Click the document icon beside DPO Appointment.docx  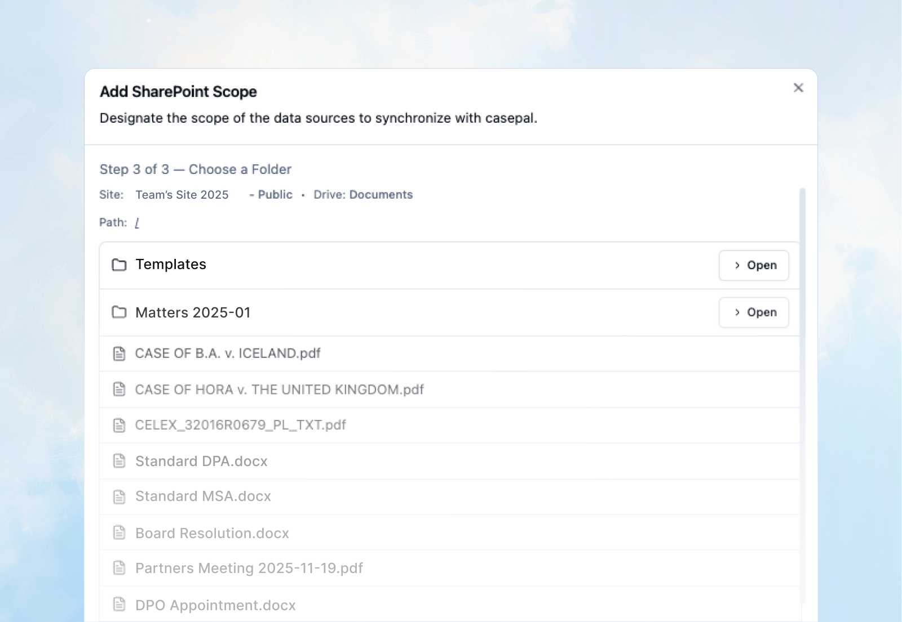coord(119,605)
